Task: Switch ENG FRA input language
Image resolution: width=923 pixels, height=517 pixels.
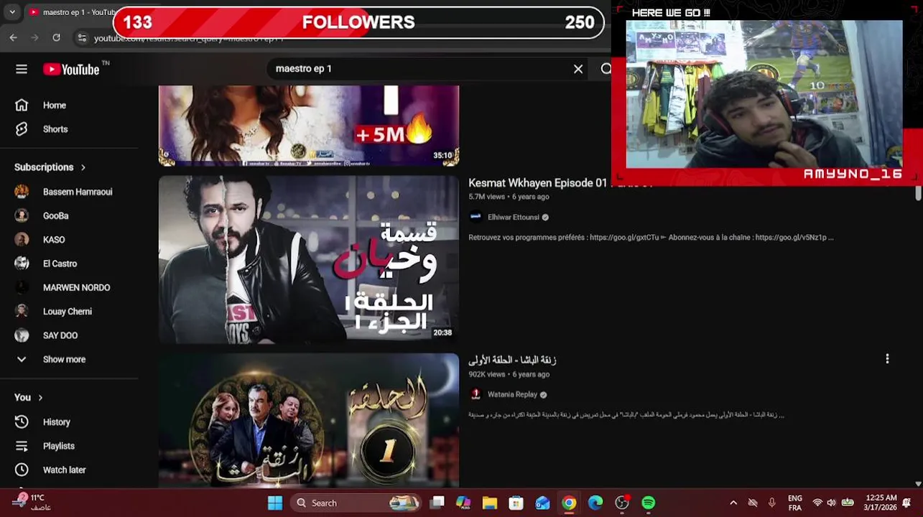Action: (x=795, y=503)
